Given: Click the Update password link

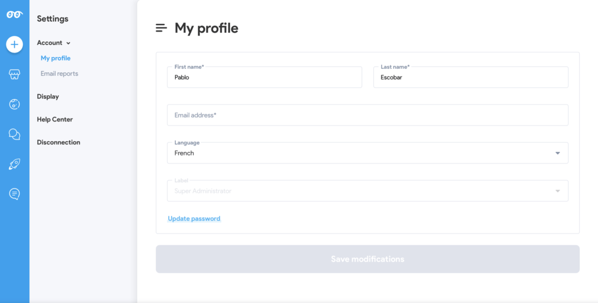Looking at the screenshot, I should [x=194, y=218].
